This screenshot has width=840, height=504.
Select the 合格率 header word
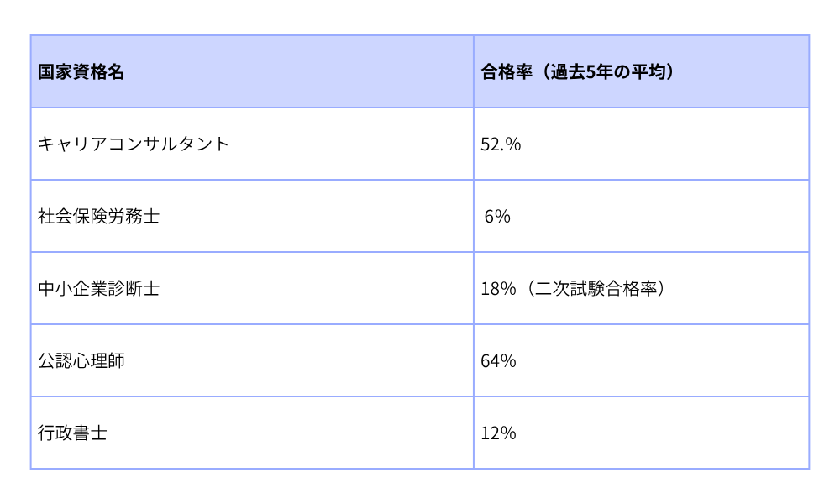507,72
